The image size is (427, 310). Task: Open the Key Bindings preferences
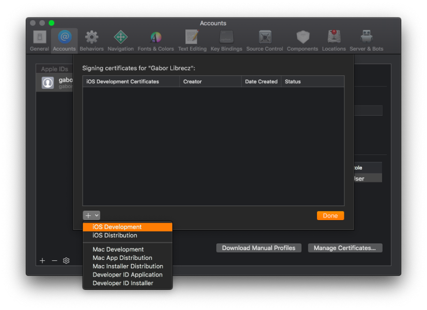(x=226, y=40)
